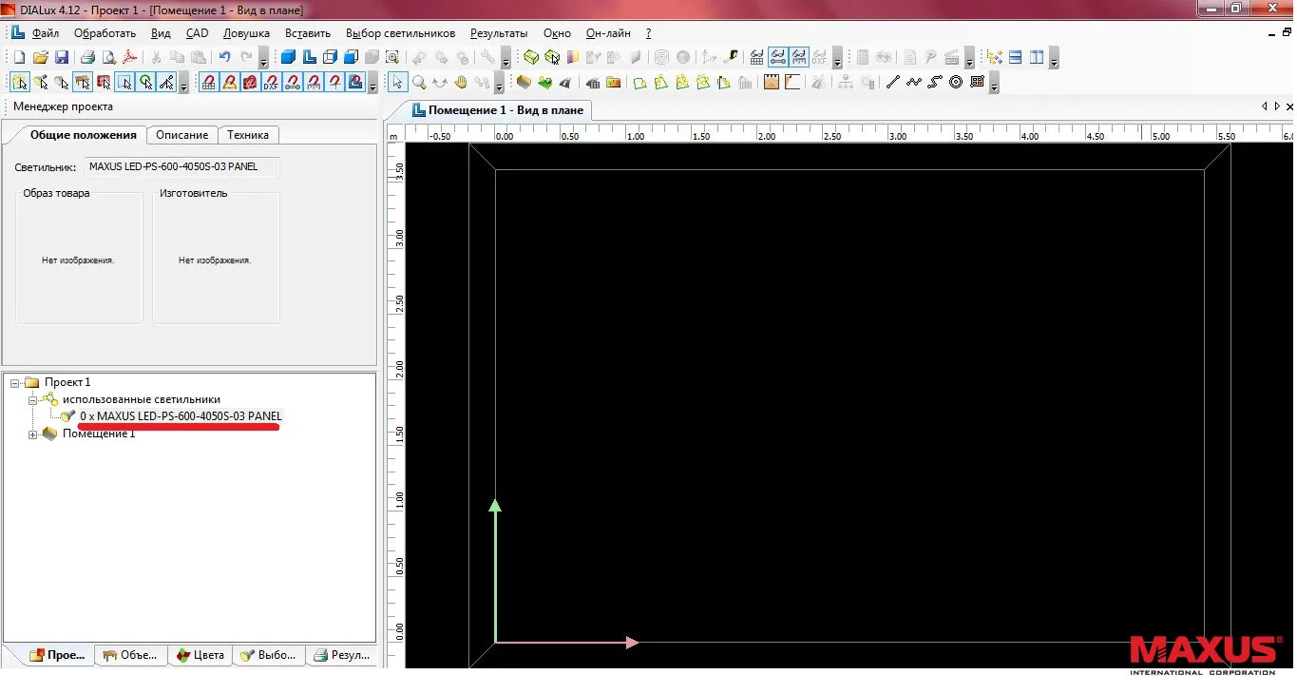Expand the Помещение 1 tree node
The height and width of the screenshot is (694, 1297).
point(33,434)
